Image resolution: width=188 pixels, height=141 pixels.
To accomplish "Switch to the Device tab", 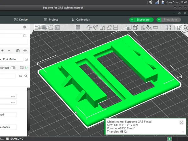I will coord(21,20).
